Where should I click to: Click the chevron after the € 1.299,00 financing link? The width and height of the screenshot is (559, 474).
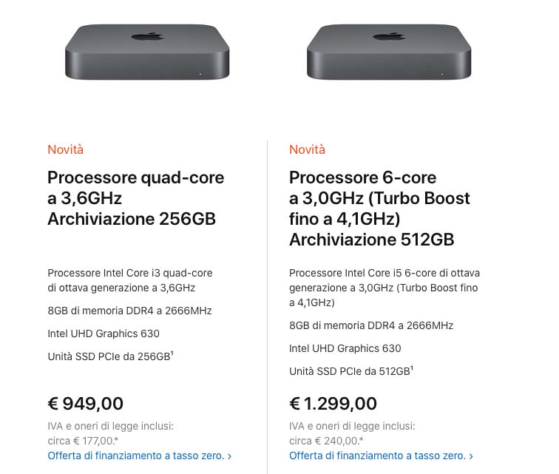tap(471, 456)
